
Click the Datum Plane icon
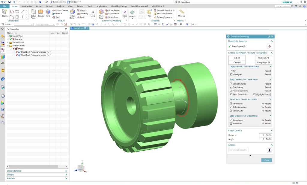34,12
